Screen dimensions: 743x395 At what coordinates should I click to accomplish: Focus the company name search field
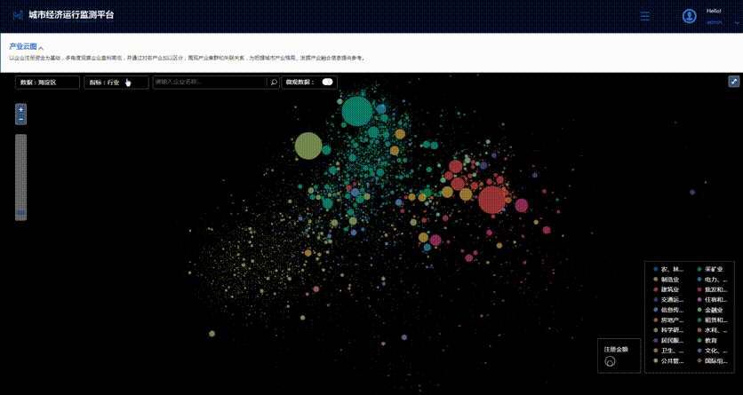point(210,83)
